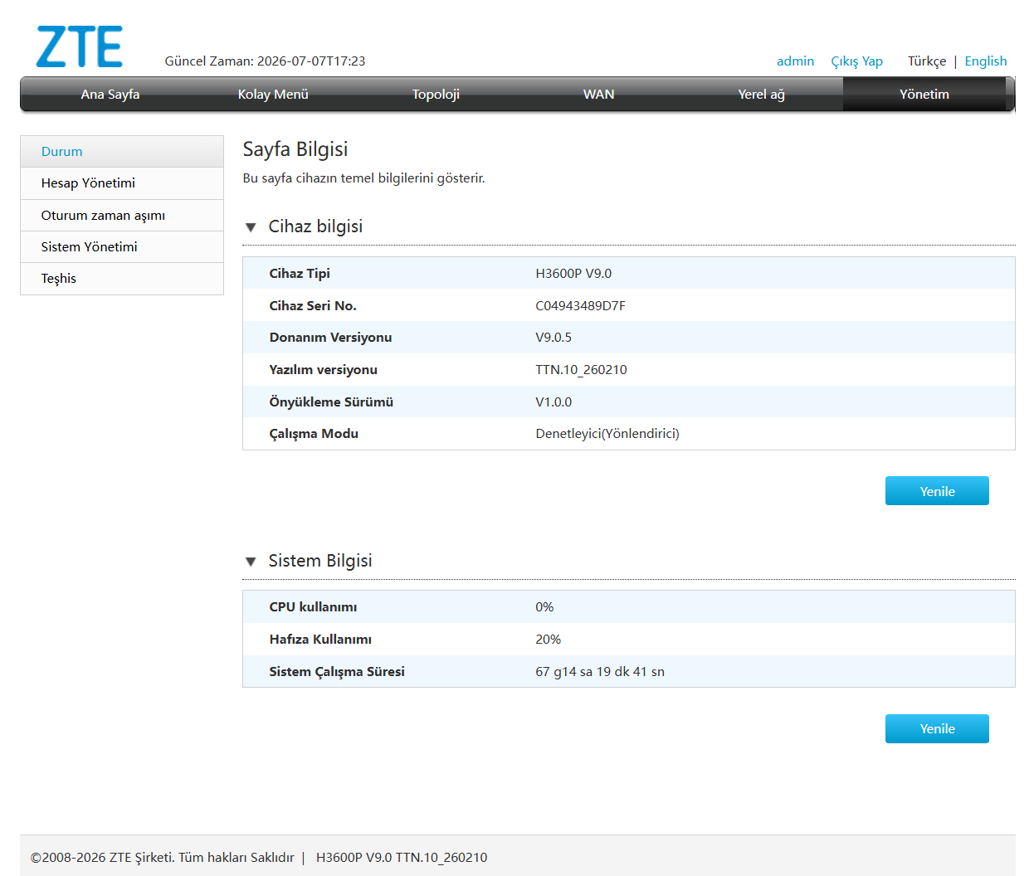The image size is (1029, 876).
Task: Click hardware version value V9.0.5
Action: coord(554,338)
